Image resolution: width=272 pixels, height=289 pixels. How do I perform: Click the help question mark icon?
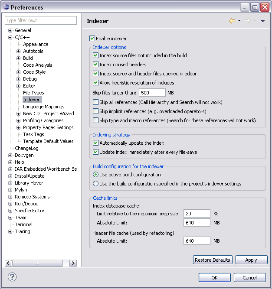[x=12, y=277]
